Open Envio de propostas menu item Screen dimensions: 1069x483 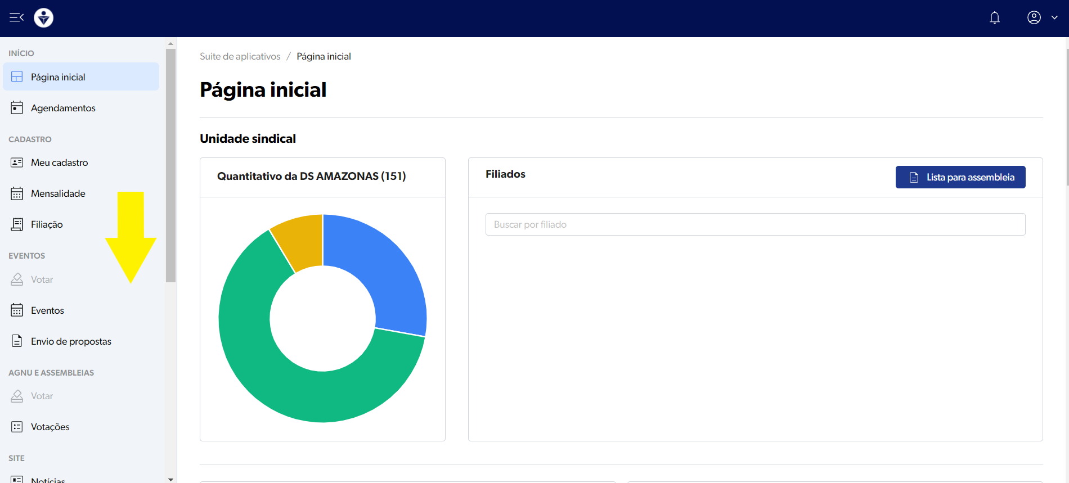click(71, 341)
